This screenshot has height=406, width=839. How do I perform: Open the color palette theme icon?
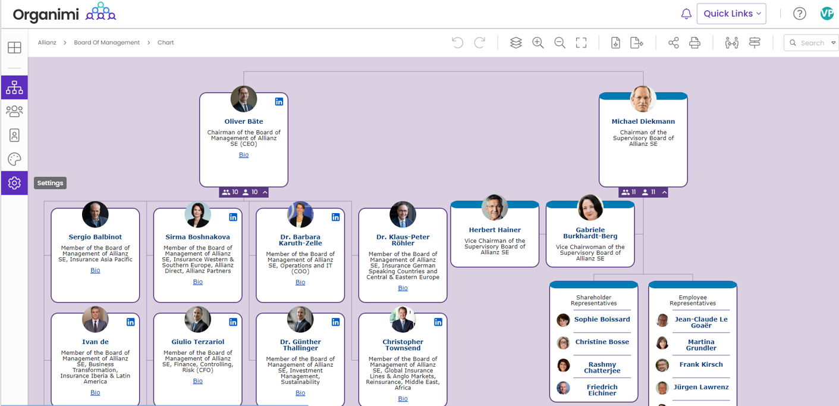coord(14,159)
